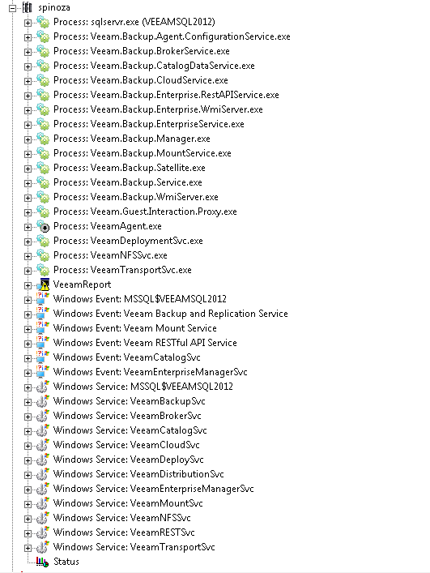
Task: Select Process: Veeam.Backup.Service.exe row
Action: (128, 182)
